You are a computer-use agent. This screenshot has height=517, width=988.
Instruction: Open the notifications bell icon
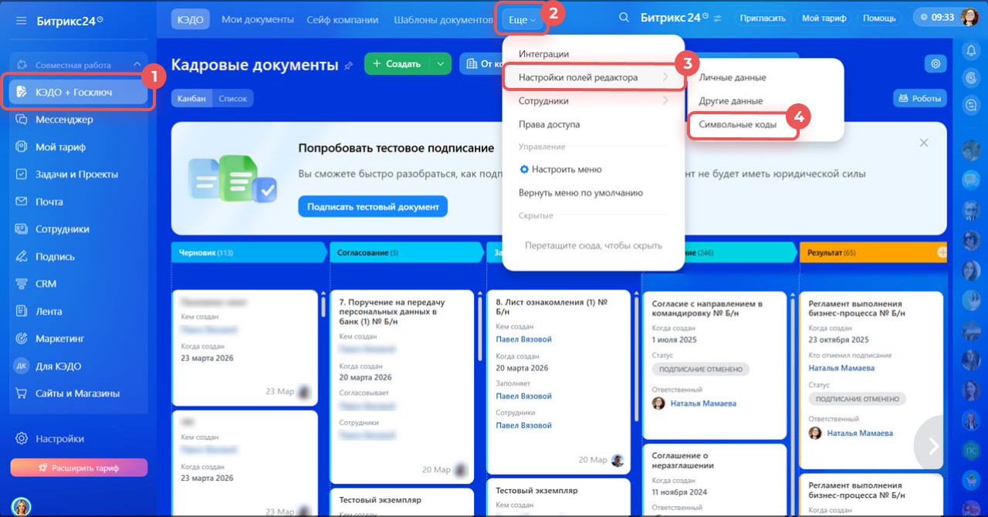tap(970, 50)
